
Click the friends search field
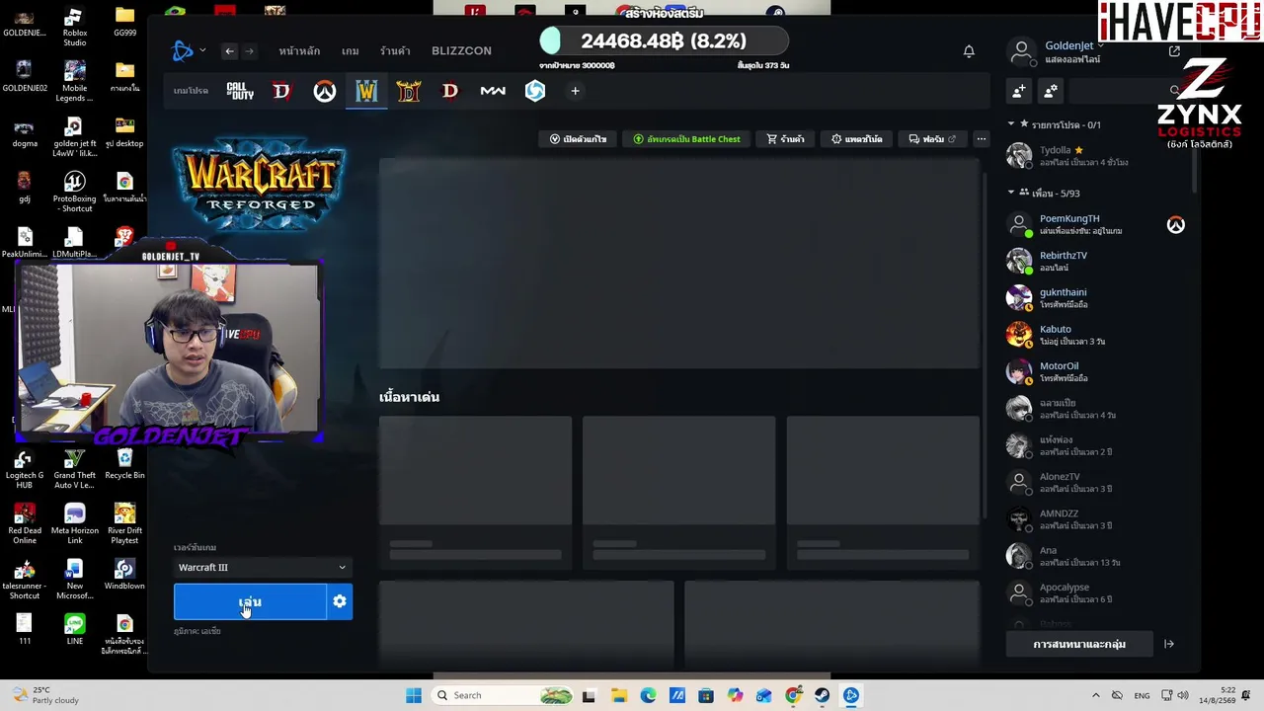(x=1127, y=91)
